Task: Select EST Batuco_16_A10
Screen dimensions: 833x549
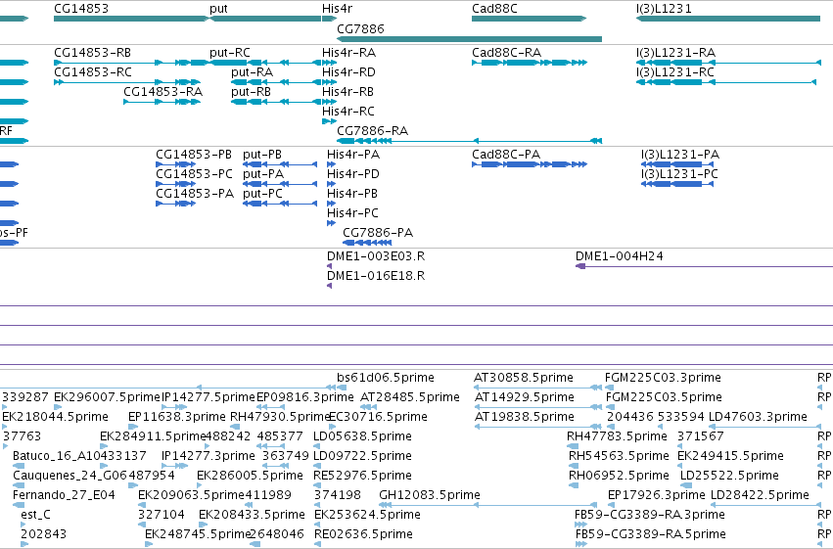Action: tap(18, 466)
